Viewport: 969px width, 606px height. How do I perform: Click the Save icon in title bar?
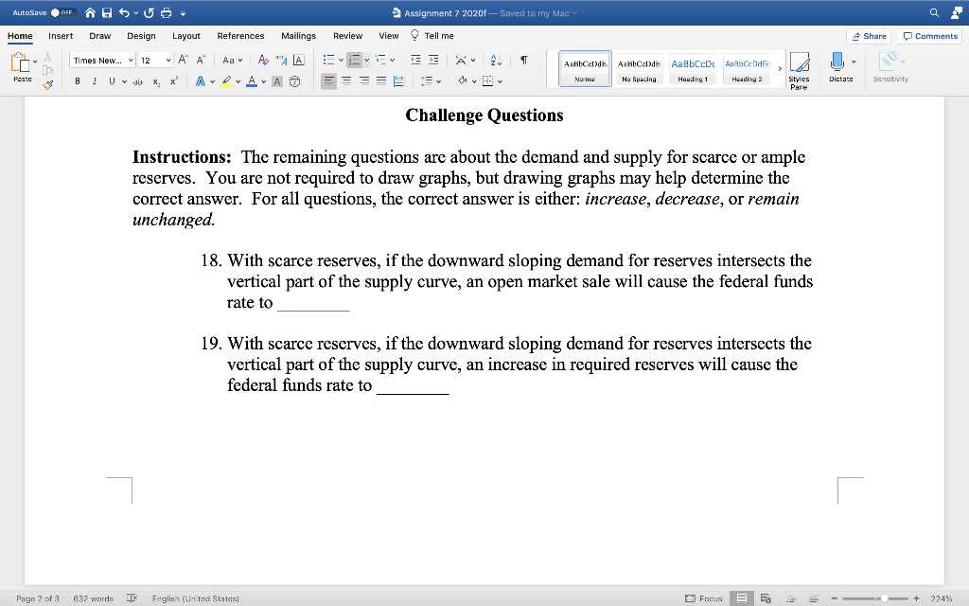point(107,12)
